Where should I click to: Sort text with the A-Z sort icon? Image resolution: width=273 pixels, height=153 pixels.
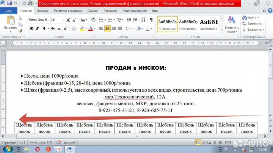pos(143,20)
